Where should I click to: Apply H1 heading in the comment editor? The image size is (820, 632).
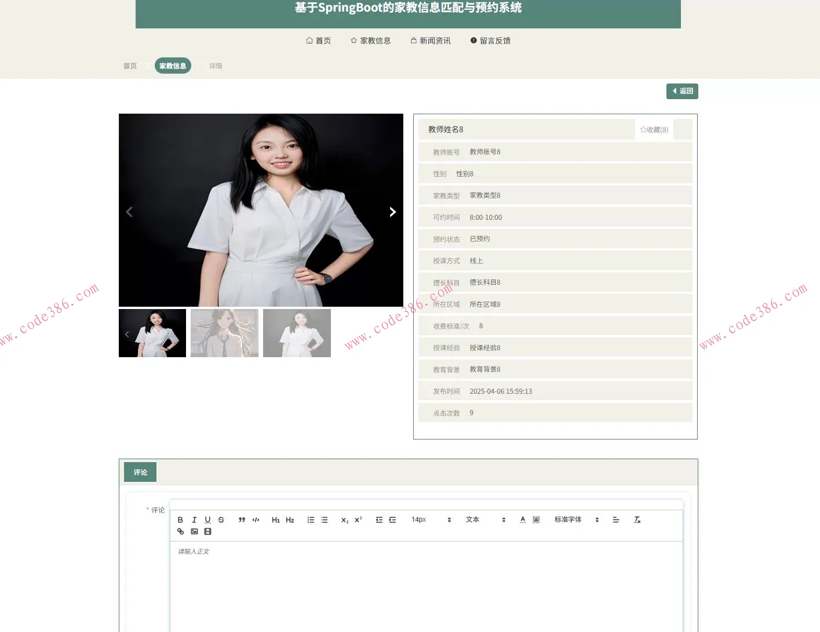tap(276, 520)
